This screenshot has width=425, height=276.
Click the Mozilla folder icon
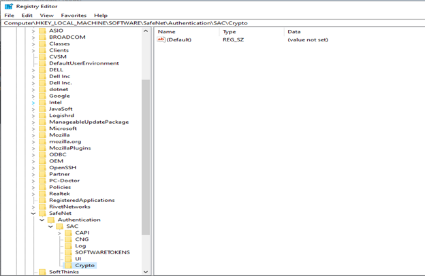point(42,135)
